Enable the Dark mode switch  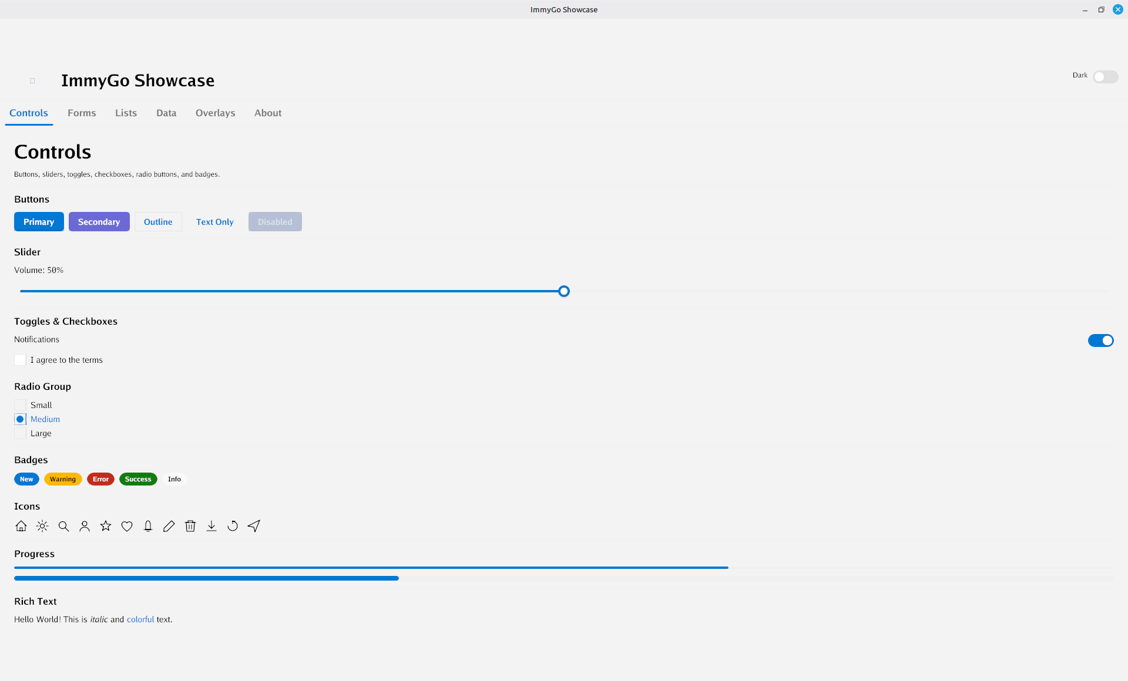pos(1105,77)
